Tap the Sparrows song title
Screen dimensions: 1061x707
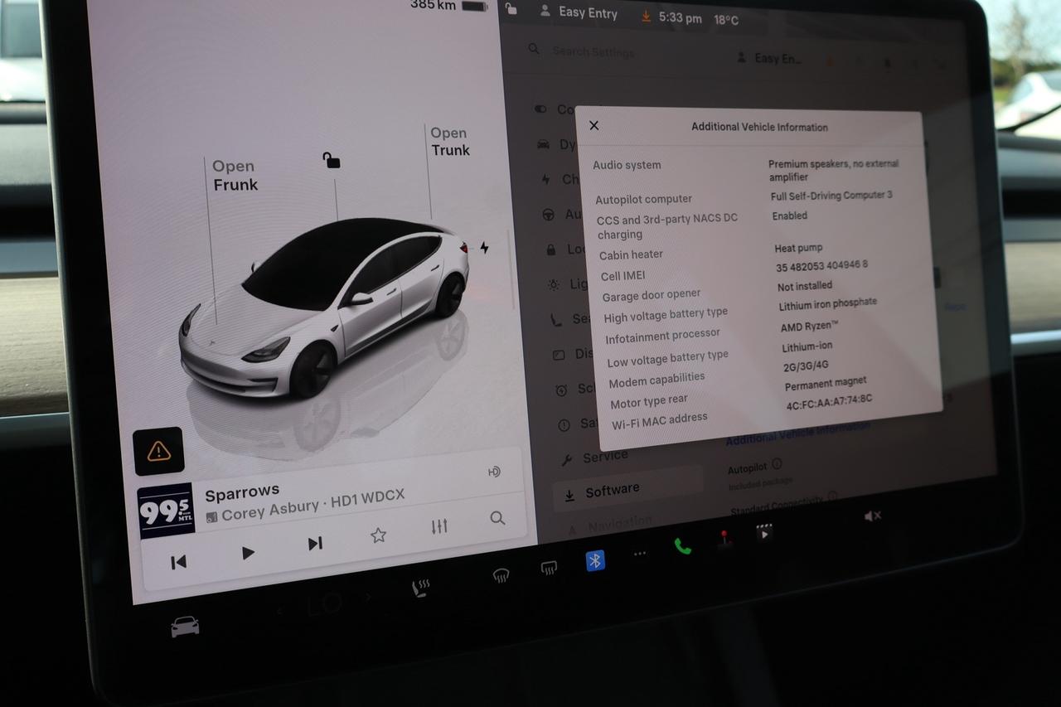tap(242, 493)
